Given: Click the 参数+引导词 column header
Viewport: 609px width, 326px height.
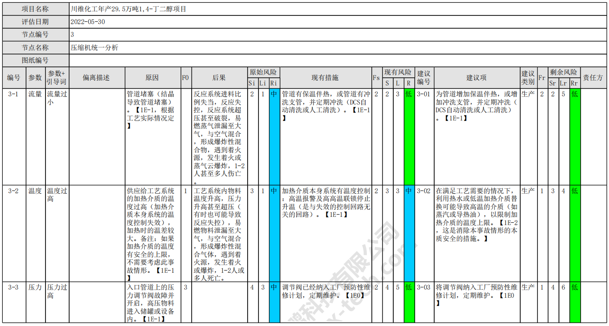Looking at the screenshot, I should click(x=57, y=78).
